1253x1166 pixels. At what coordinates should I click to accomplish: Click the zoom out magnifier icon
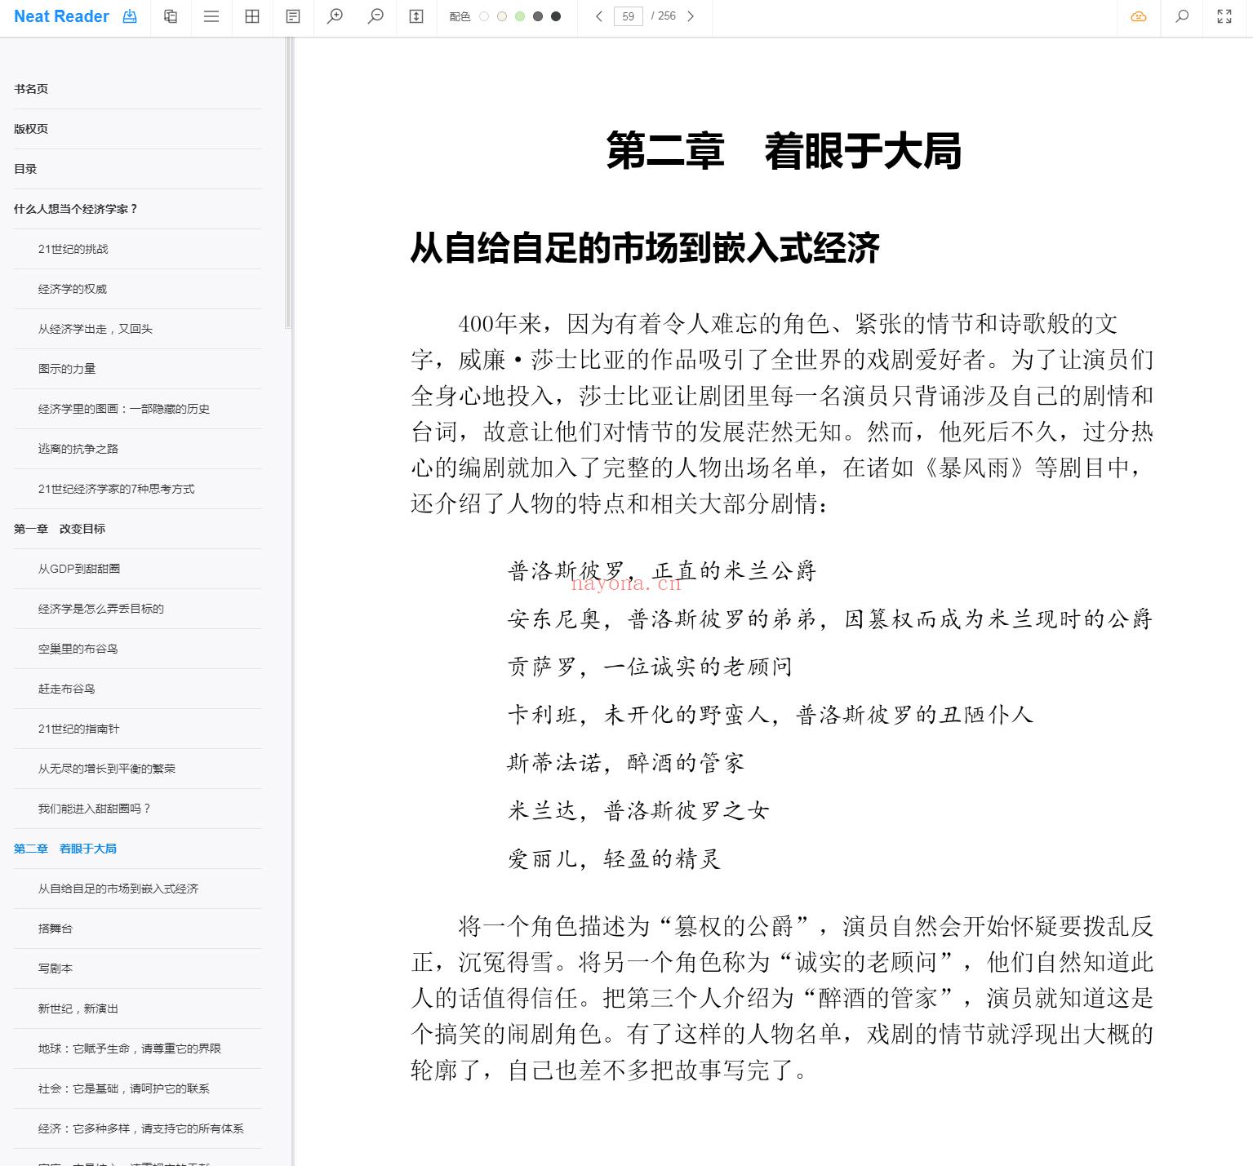click(x=375, y=16)
